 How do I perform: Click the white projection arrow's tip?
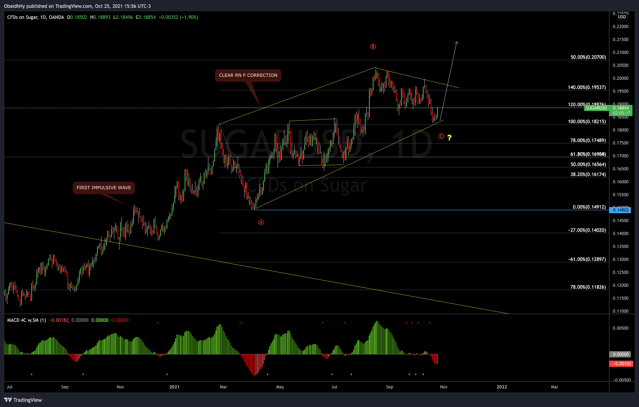[456, 42]
